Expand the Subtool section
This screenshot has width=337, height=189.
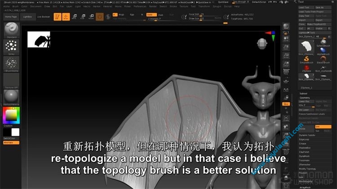point(303,94)
